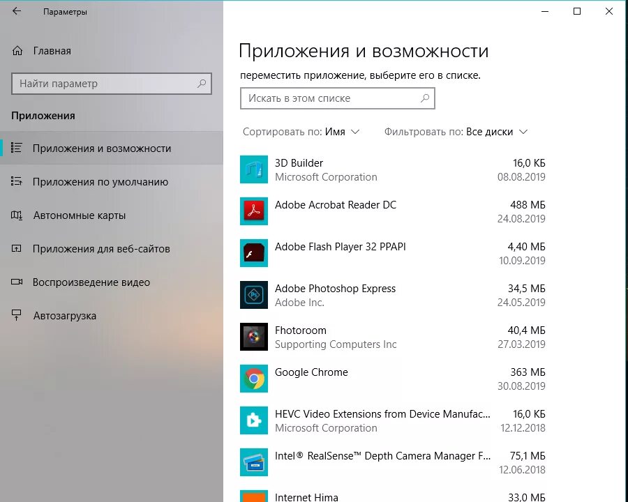Minimize the Параметры window
Image resolution: width=628 pixels, height=502 pixels.
[545, 11]
